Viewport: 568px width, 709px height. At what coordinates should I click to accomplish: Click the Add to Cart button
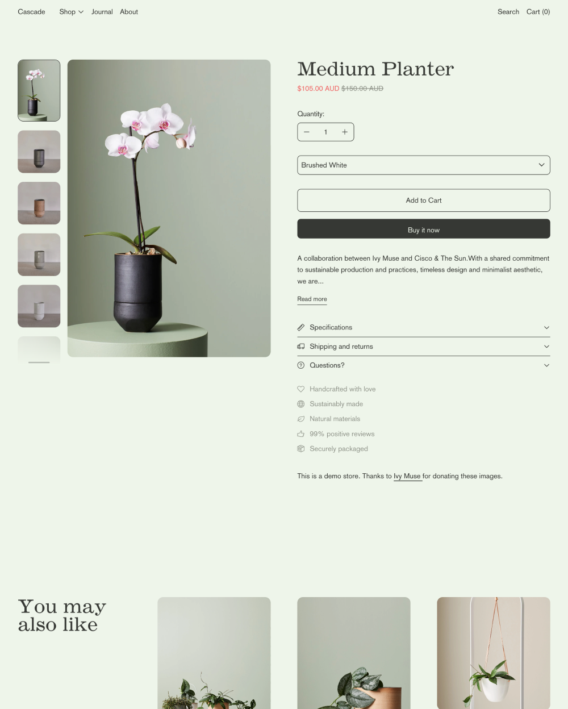[x=424, y=201]
